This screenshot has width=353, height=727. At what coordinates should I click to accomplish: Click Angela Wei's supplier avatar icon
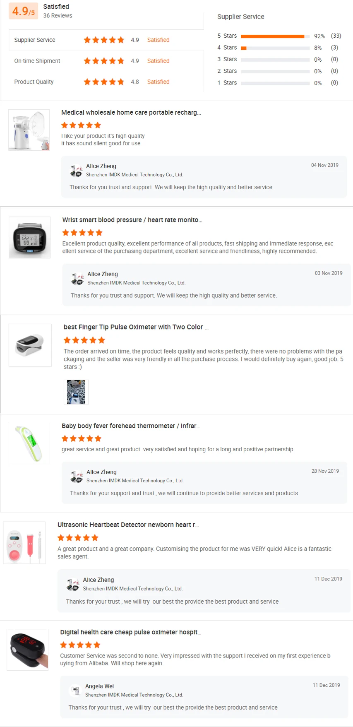75,691
